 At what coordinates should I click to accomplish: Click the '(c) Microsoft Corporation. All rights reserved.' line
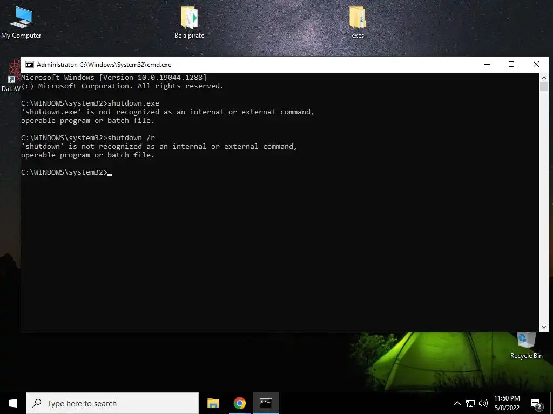[x=123, y=86]
